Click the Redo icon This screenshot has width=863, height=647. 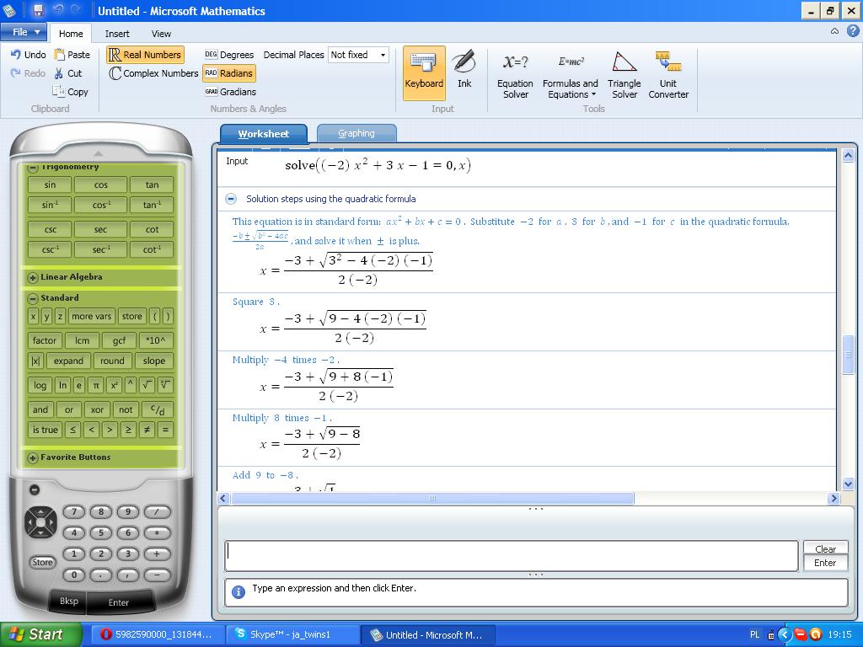(x=28, y=73)
